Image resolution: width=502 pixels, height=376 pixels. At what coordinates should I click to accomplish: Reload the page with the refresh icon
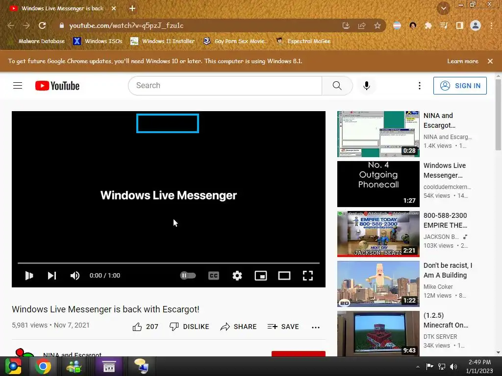point(42,25)
